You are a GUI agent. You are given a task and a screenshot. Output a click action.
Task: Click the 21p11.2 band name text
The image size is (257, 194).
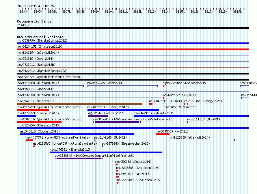(23, 25)
